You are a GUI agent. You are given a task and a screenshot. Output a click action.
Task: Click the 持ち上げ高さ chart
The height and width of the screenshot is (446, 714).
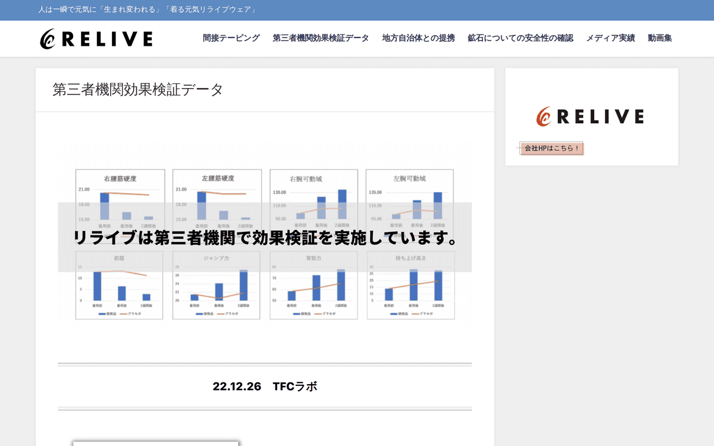[411, 285]
